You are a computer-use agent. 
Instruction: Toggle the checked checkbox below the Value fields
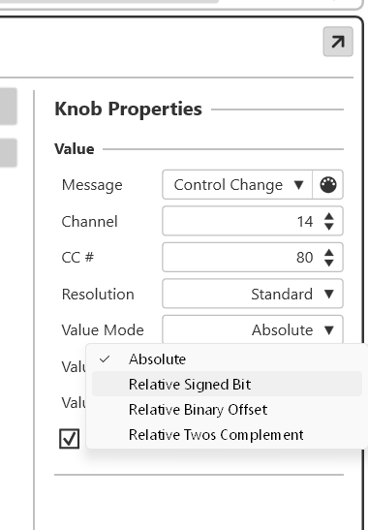pos(70,438)
